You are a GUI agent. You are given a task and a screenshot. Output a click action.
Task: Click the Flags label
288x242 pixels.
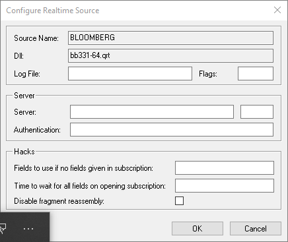pos(208,74)
